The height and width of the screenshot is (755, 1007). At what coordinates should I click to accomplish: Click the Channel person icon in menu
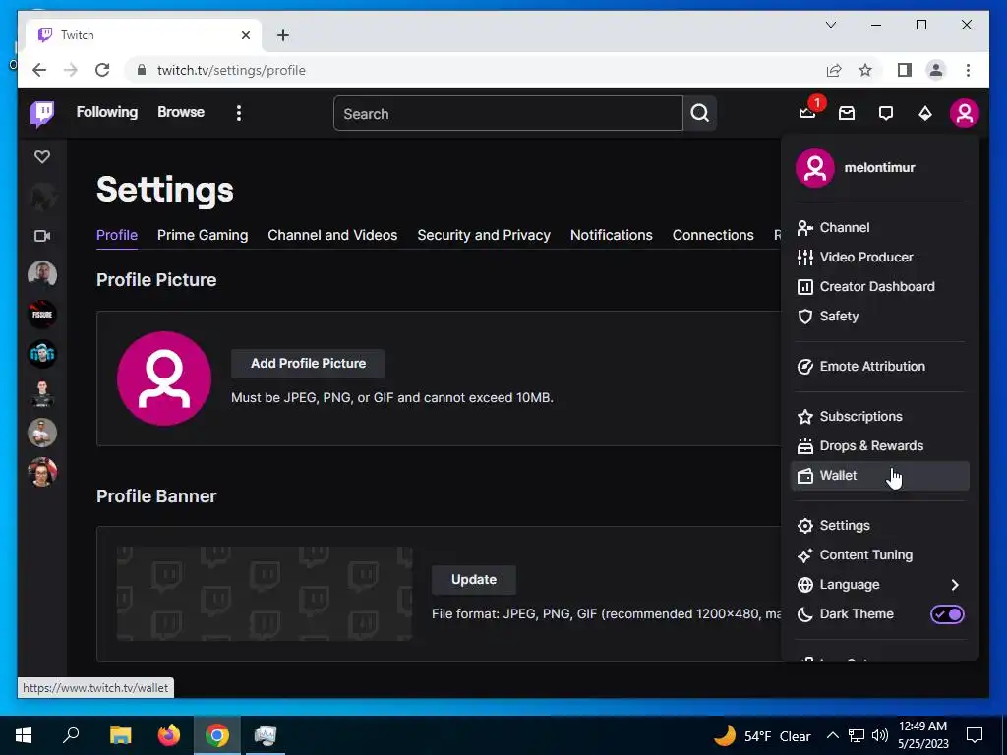click(x=804, y=228)
